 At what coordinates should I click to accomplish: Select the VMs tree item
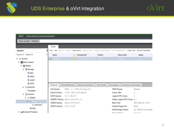coord(34,108)
